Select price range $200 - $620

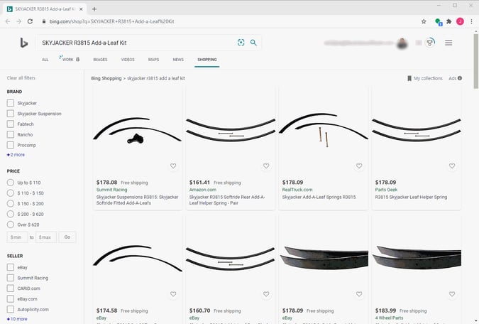[x=11, y=214]
